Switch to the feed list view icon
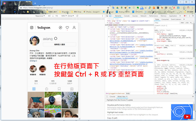This screenshot has width=196, height=121. [47, 89]
